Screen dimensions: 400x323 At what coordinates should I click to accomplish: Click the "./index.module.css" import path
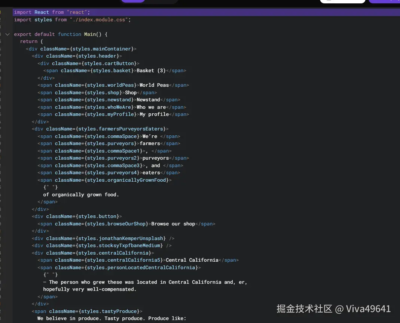99,20
